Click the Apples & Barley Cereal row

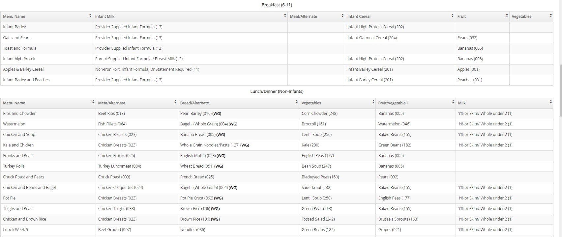(x=23, y=69)
